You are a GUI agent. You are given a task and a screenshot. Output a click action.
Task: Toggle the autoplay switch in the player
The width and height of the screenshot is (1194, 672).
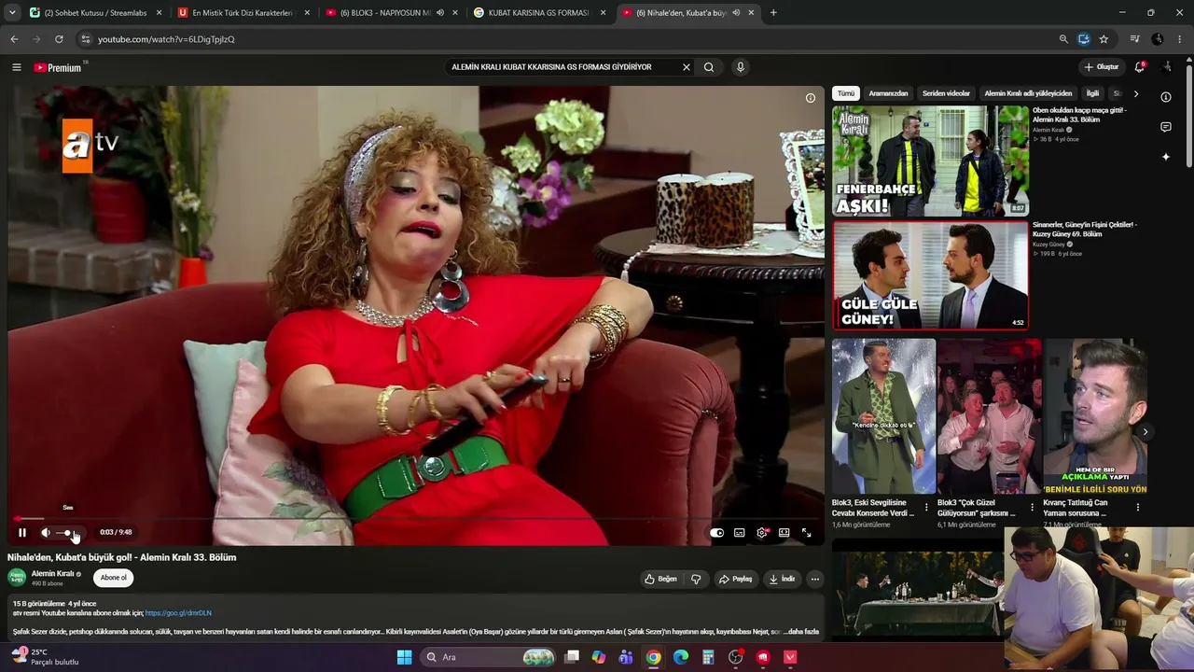[x=716, y=533]
